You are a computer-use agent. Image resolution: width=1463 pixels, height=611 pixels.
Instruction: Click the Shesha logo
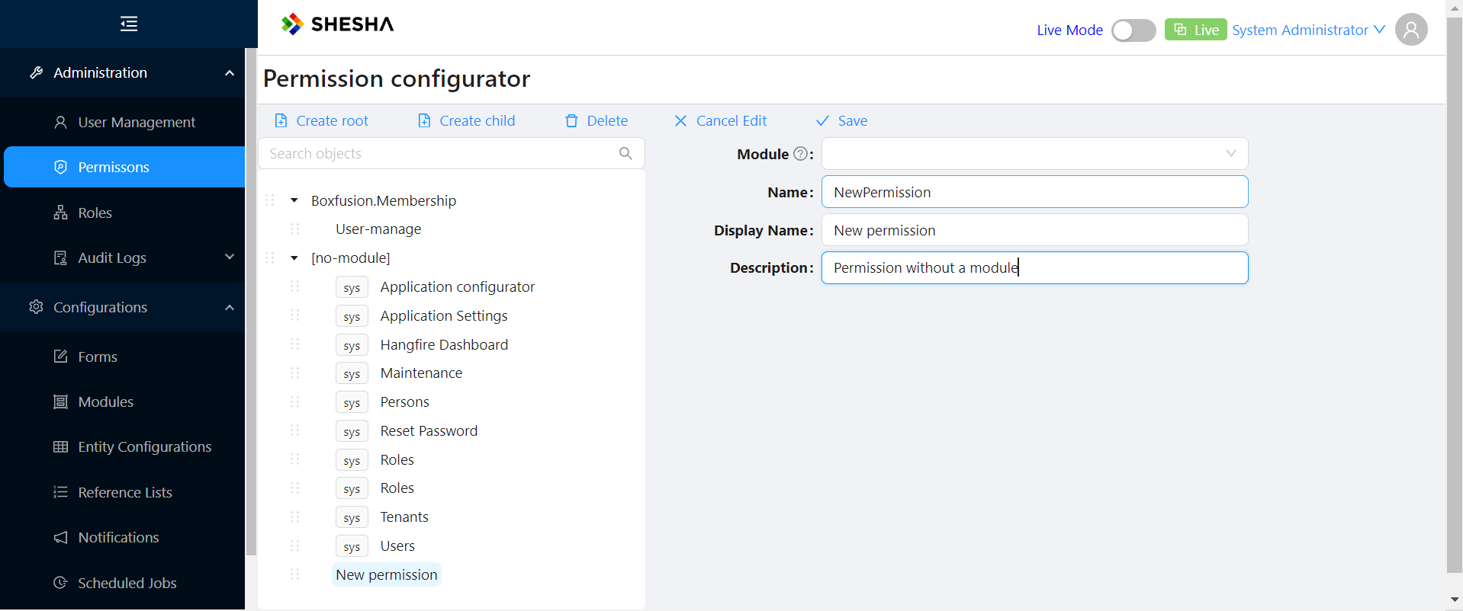tap(337, 24)
